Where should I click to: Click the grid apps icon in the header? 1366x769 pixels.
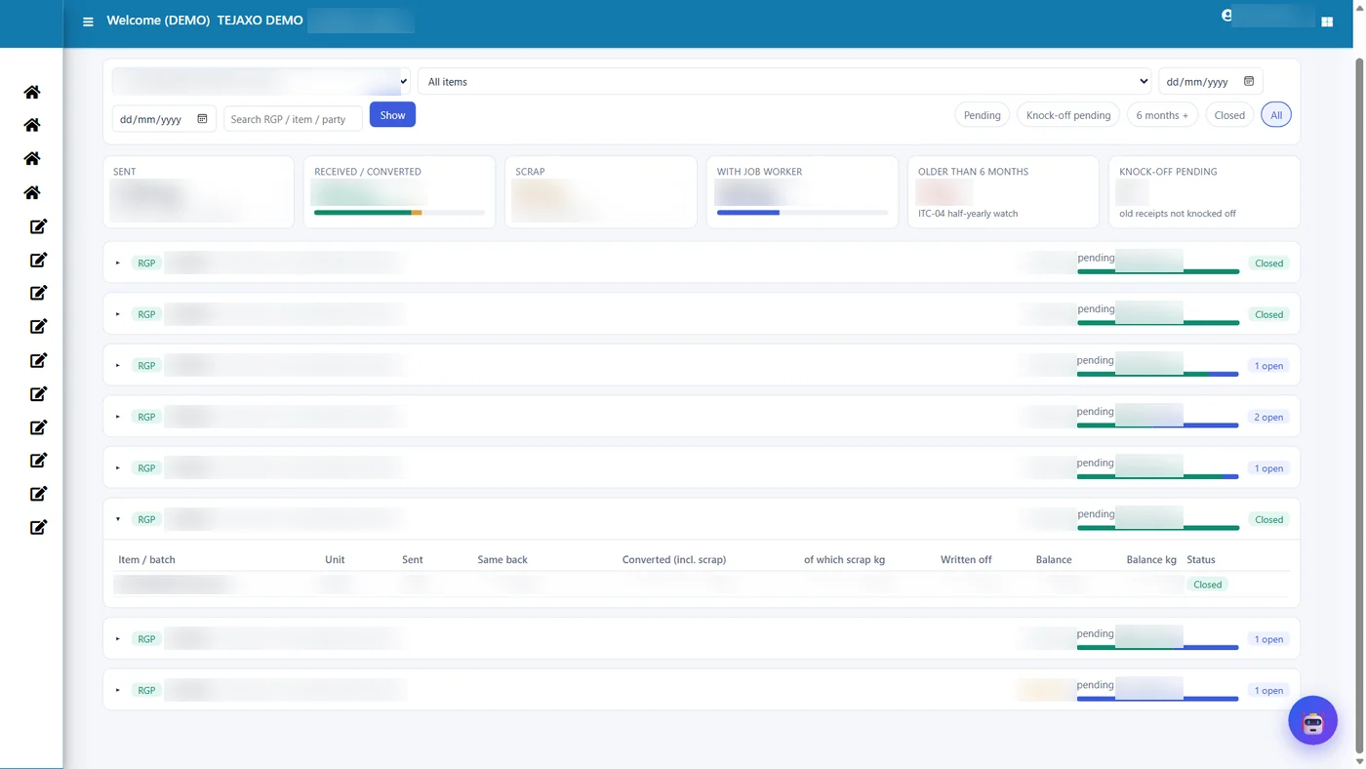pos(1327,21)
